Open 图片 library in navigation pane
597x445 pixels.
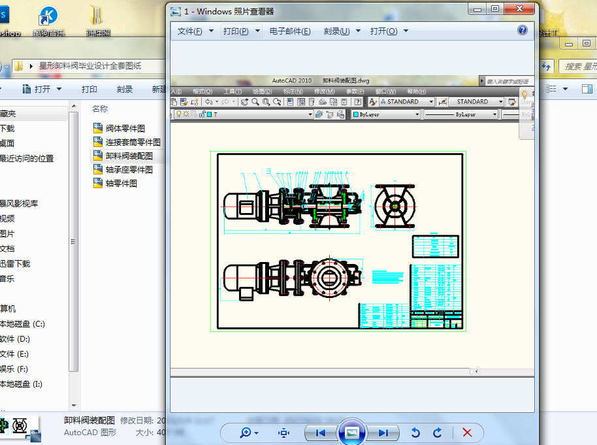(x=7, y=233)
